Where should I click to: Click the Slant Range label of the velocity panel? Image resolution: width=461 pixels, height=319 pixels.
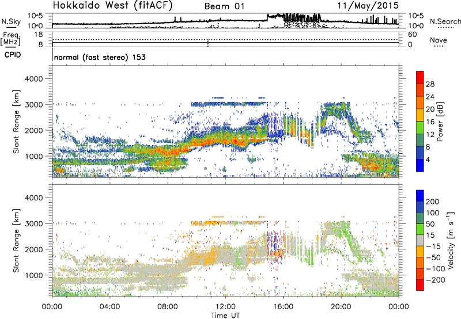pos(16,240)
